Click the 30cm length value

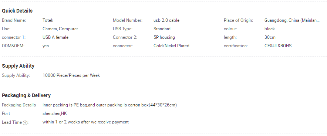[x=270, y=37]
